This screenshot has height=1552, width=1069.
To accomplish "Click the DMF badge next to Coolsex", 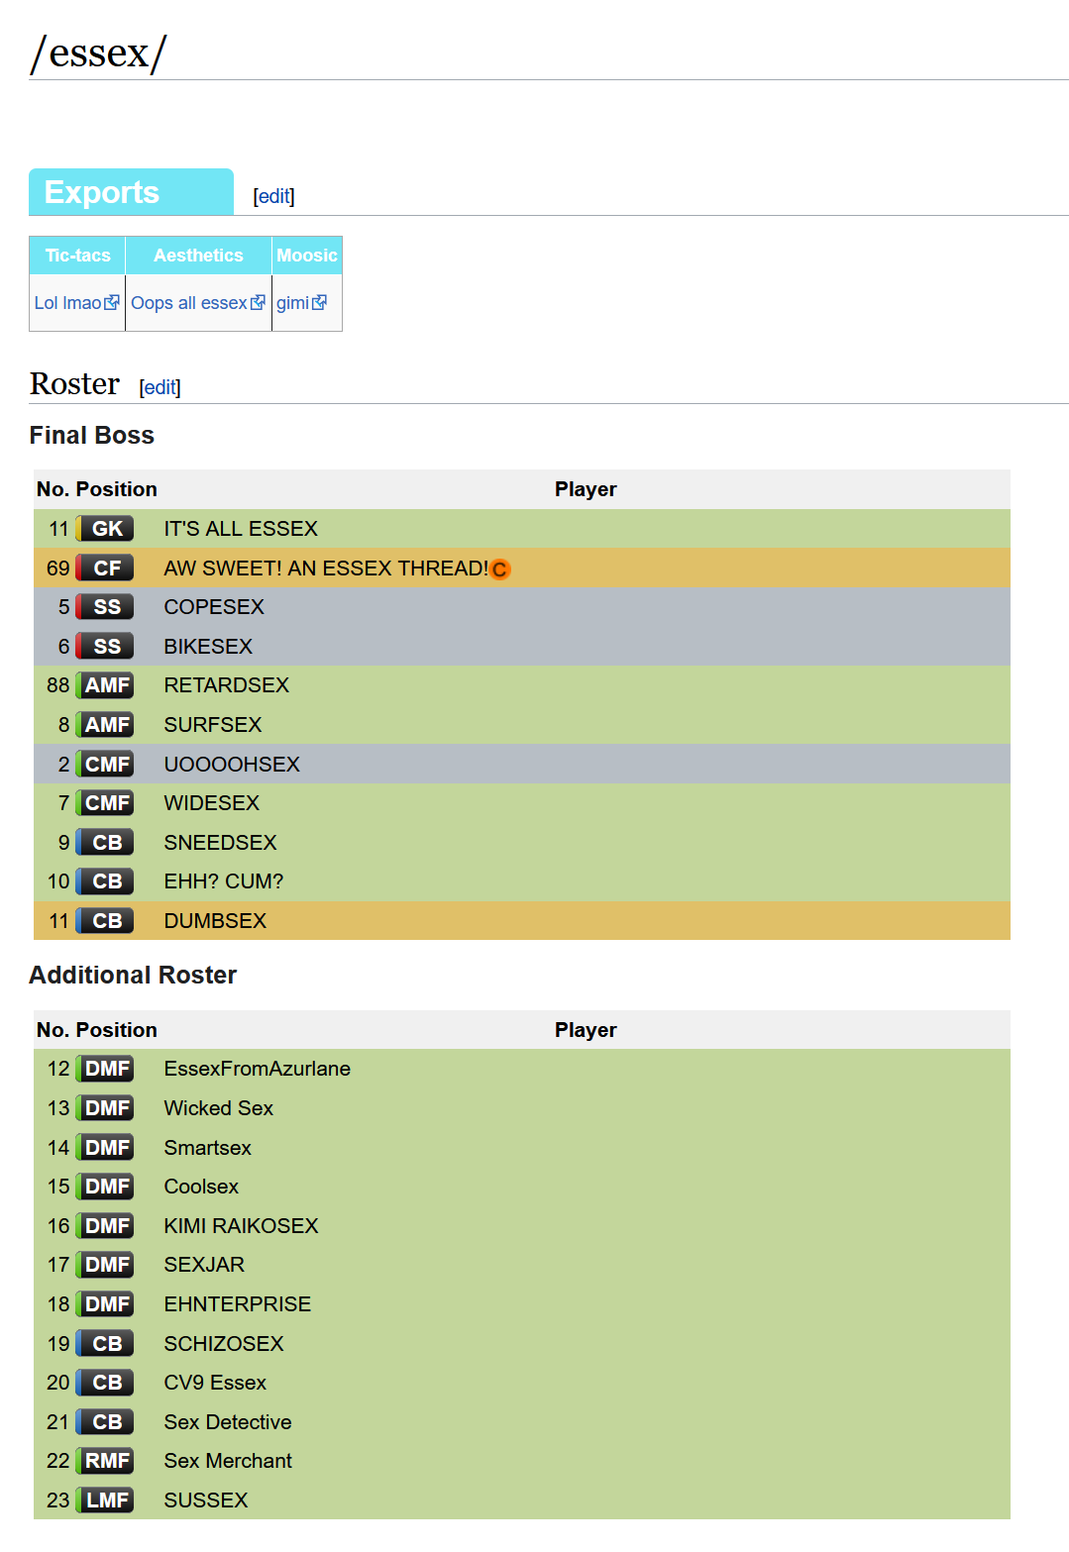I will (104, 1187).
